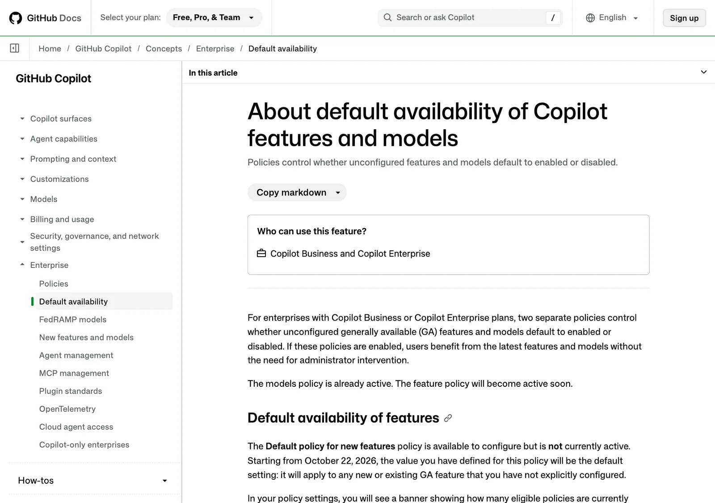Select Default availability sidebar item
The image size is (715, 503).
pyautogui.click(x=104, y=302)
